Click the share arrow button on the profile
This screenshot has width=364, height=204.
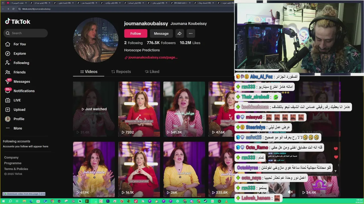(179, 33)
